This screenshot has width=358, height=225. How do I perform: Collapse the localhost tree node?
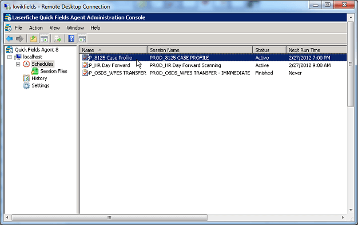click(10, 57)
